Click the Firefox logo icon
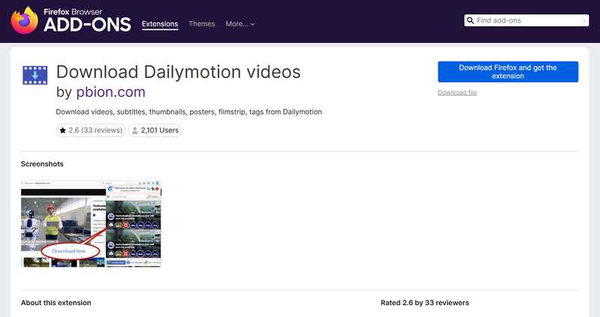This screenshot has width=600, height=317. pyautogui.click(x=25, y=20)
